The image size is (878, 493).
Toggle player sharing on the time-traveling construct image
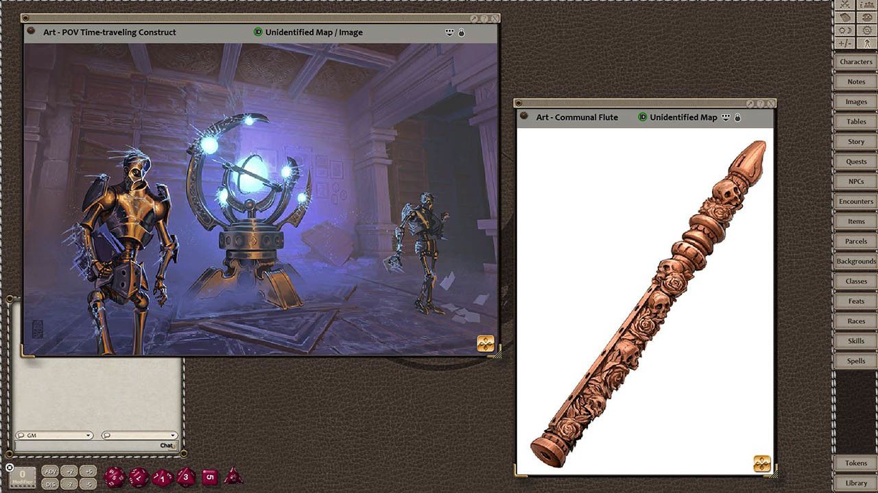449,32
